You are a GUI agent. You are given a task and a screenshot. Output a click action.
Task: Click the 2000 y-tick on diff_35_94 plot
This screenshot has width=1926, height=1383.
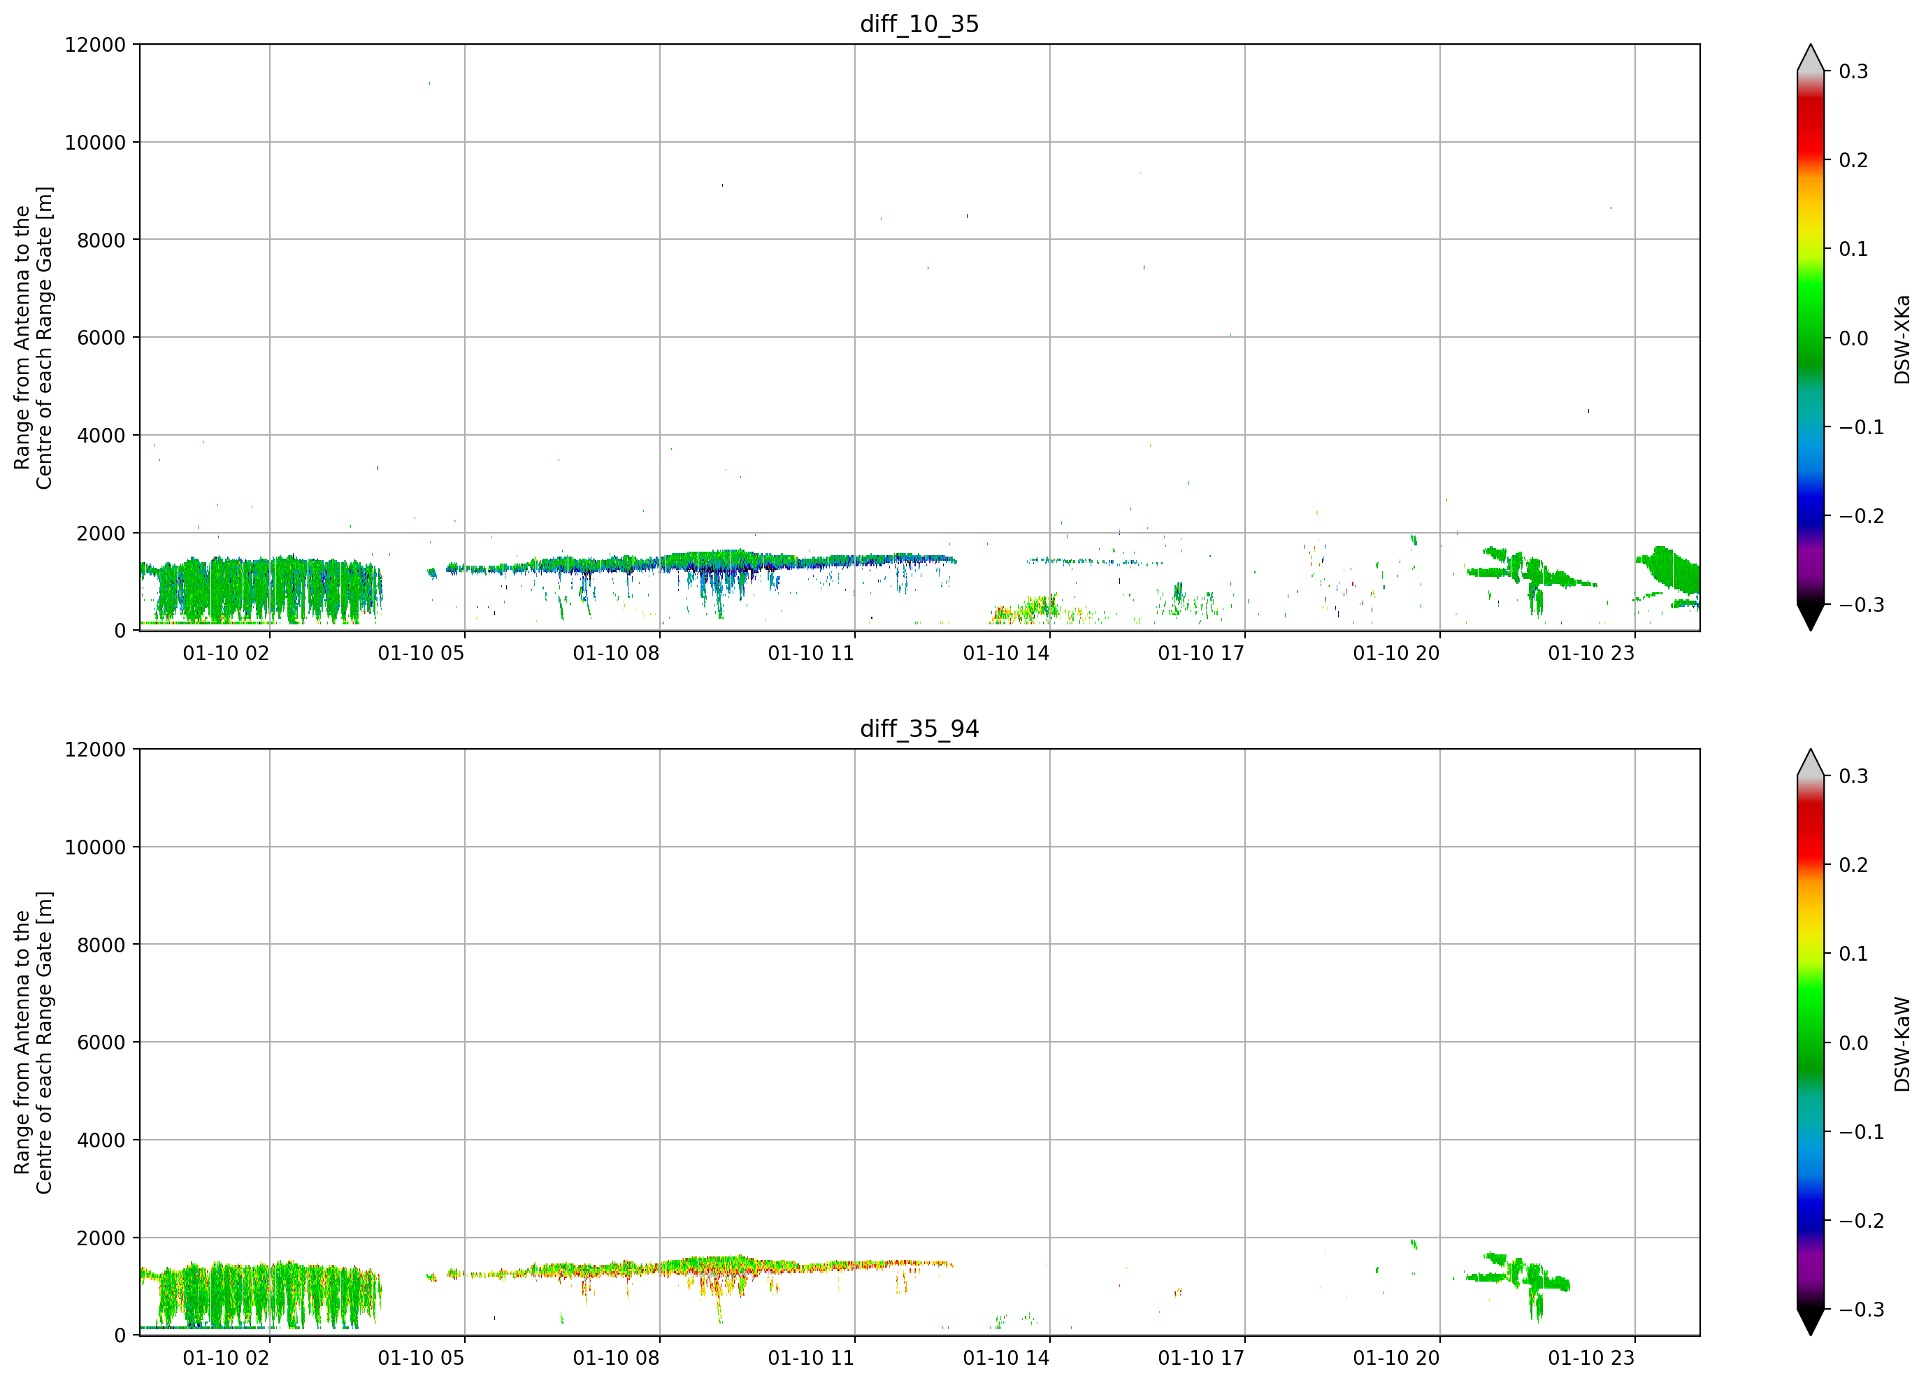pos(101,1238)
